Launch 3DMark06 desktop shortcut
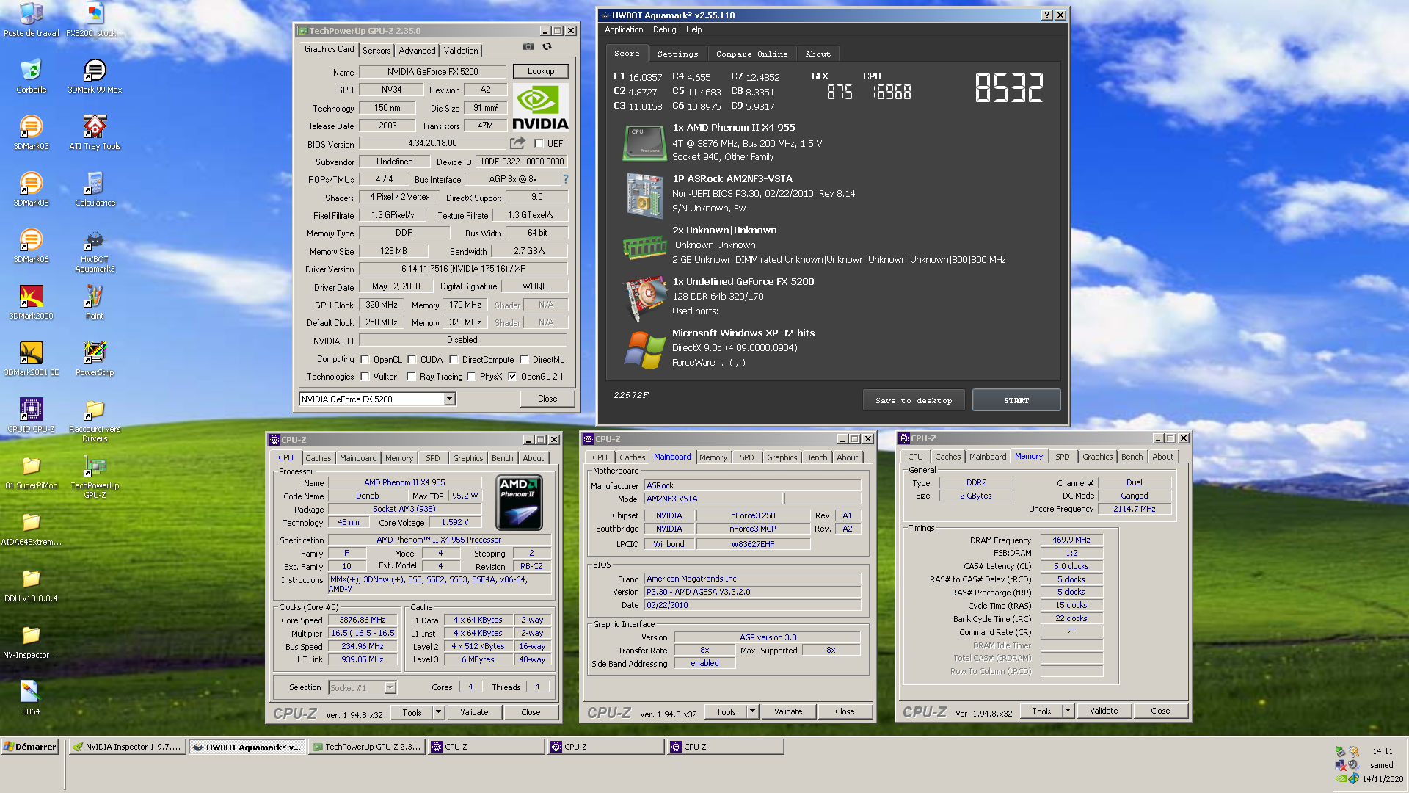The image size is (1409, 793). [x=31, y=246]
